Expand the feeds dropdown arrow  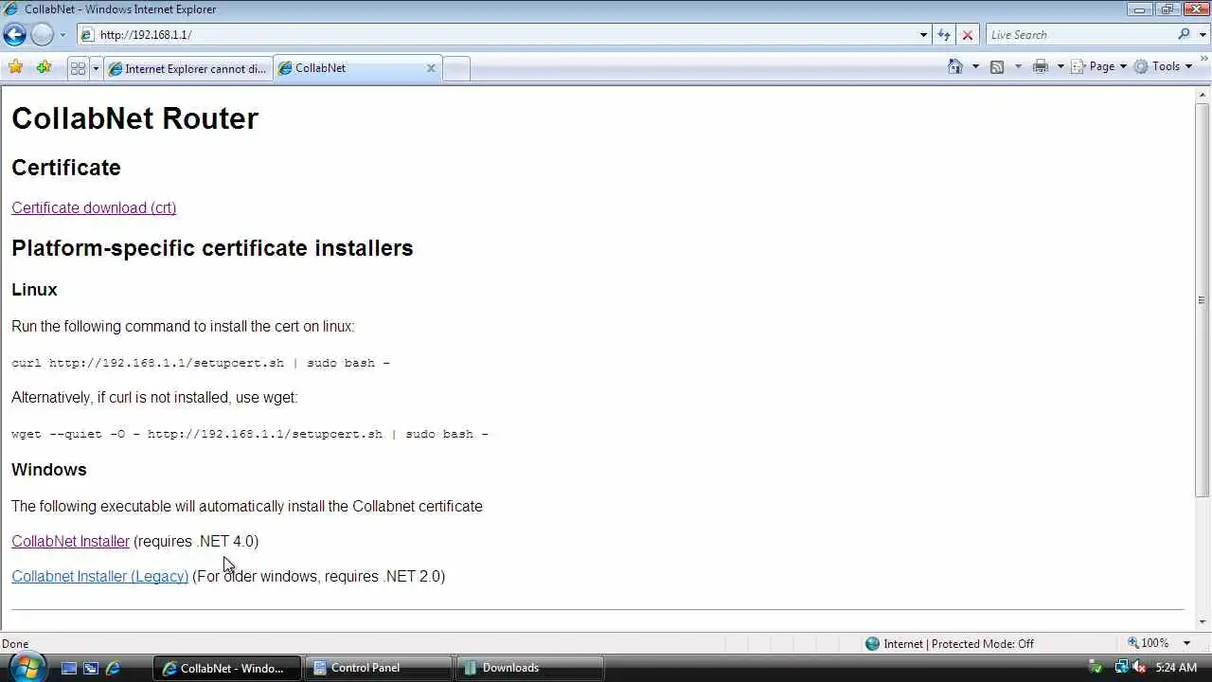tap(1018, 66)
